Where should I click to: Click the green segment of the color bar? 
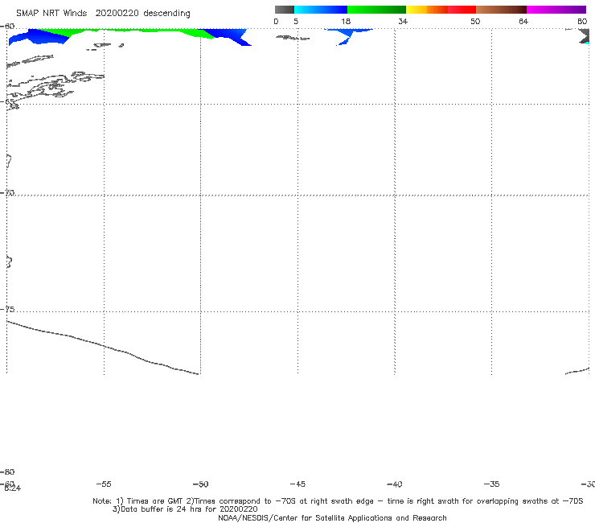pyautogui.click(x=376, y=10)
